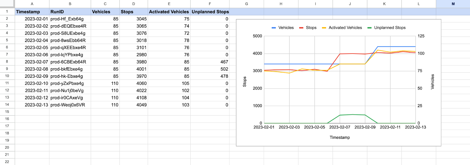This screenshot has width=470, height=165.
Task: Click the 125 right axis label
Action: coord(421,36)
